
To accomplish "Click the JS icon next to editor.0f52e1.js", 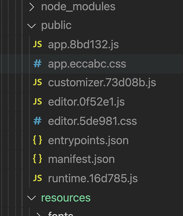I will click(38, 101).
